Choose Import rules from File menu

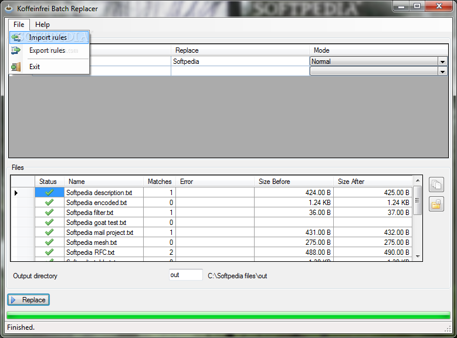click(49, 37)
